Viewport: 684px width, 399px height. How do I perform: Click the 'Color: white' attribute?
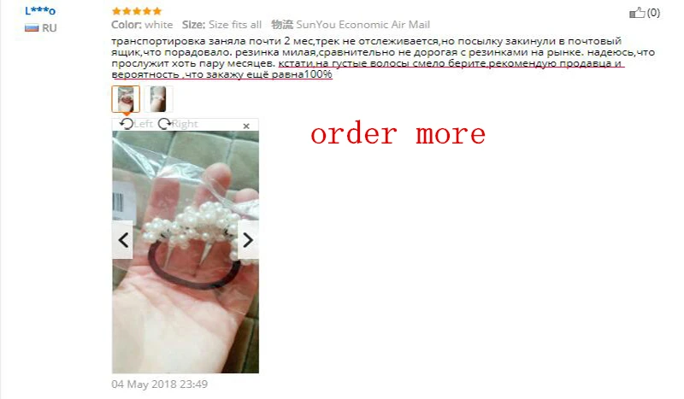click(x=142, y=25)
